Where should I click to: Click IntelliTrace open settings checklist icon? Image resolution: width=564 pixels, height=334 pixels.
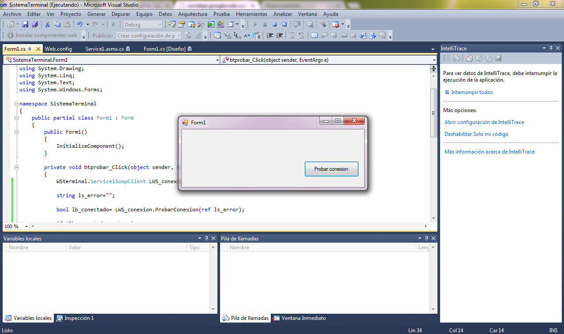click(469, 58)
